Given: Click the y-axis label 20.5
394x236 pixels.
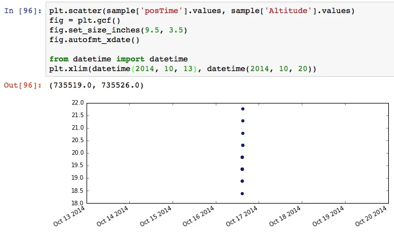Looking at the screenshot, I should tap(77, 140).
